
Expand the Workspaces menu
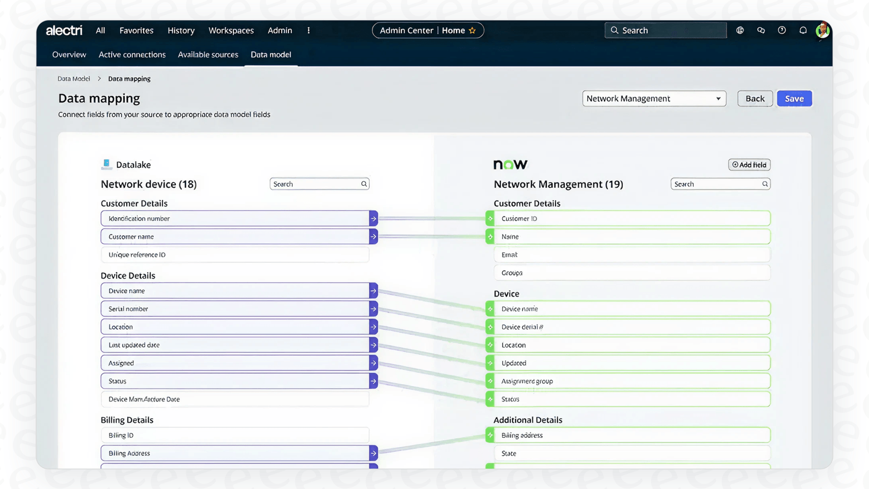coord(231,30)
